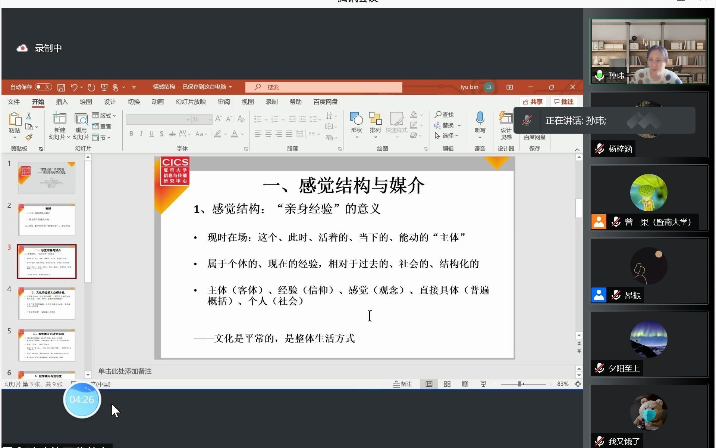Switch to Reading view icon
This screenshot has height=448, width=716.
tap(465, 384)
